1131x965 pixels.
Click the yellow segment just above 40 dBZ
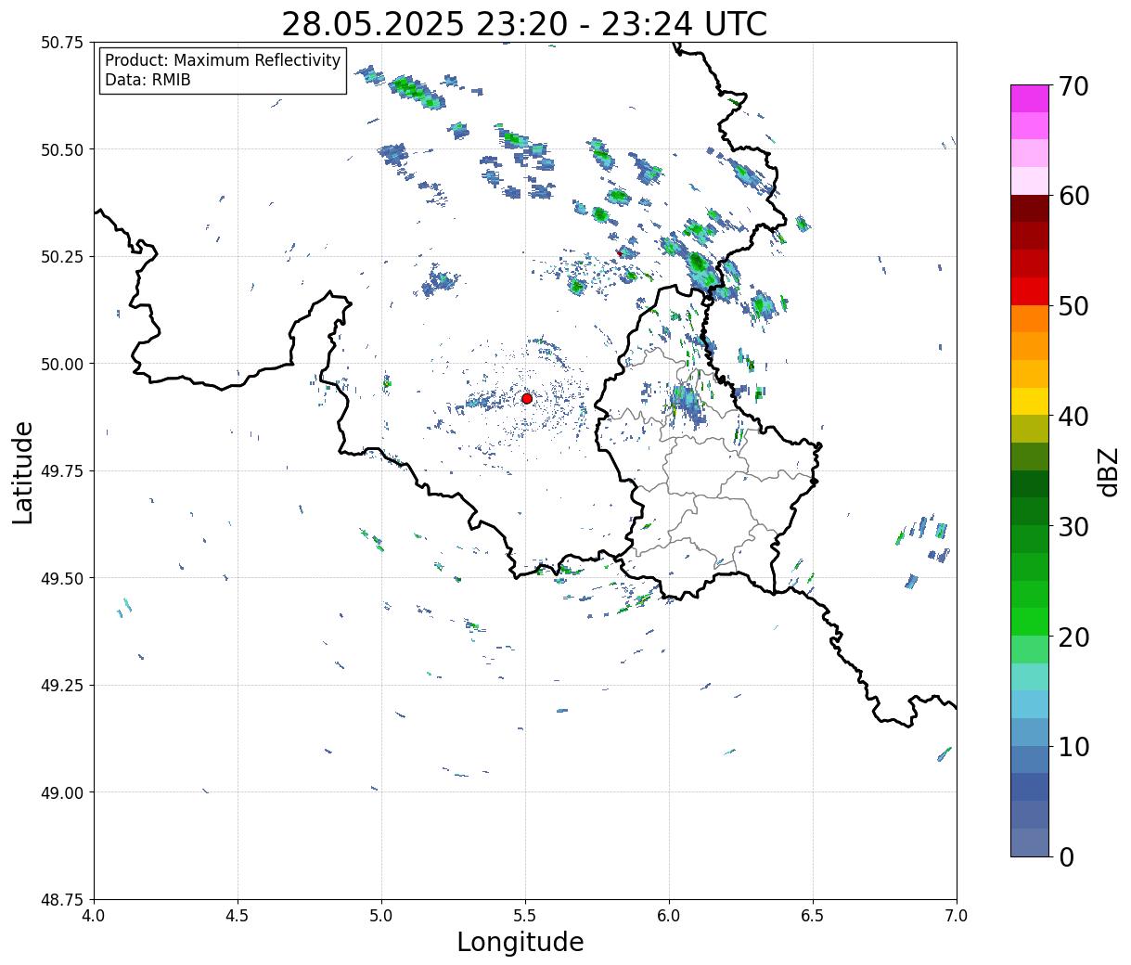tap(1030, 402)
